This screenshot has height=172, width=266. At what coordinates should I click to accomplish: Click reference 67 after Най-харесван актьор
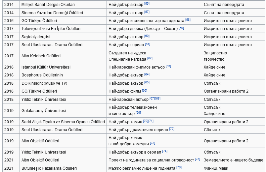coord(152,99)
